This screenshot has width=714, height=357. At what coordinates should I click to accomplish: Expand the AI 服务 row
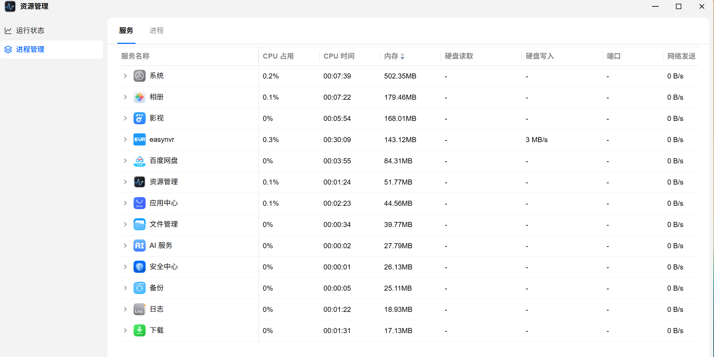[125, 246]
